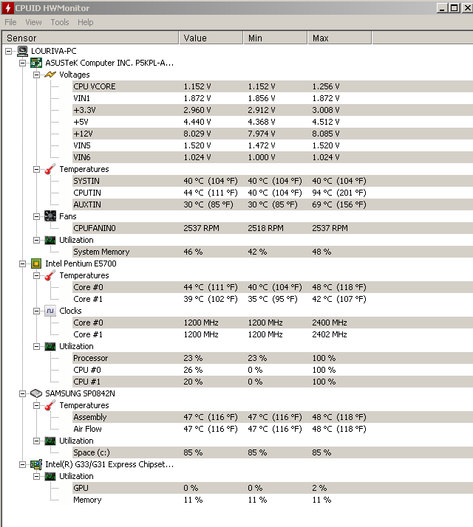Screen dimensions: 473x527
Task: Click the LOURIVA-PC computer icon
Action: click(x=23, y=51)
